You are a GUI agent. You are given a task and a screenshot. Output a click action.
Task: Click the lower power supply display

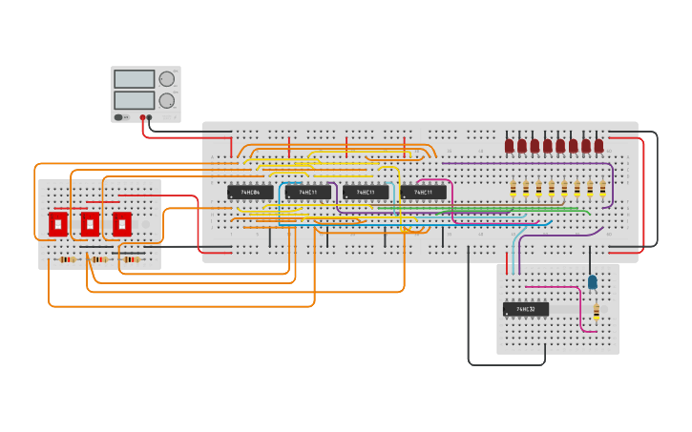(x=135, y=100)
